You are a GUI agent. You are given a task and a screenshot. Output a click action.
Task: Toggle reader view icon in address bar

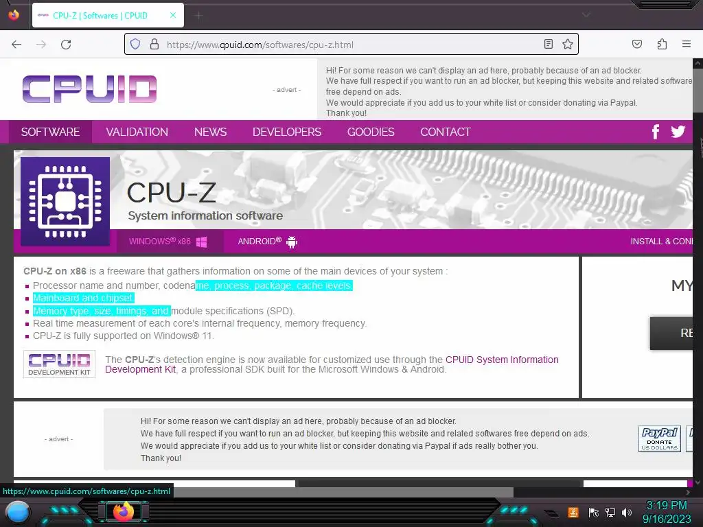click(x=549, y=44)
